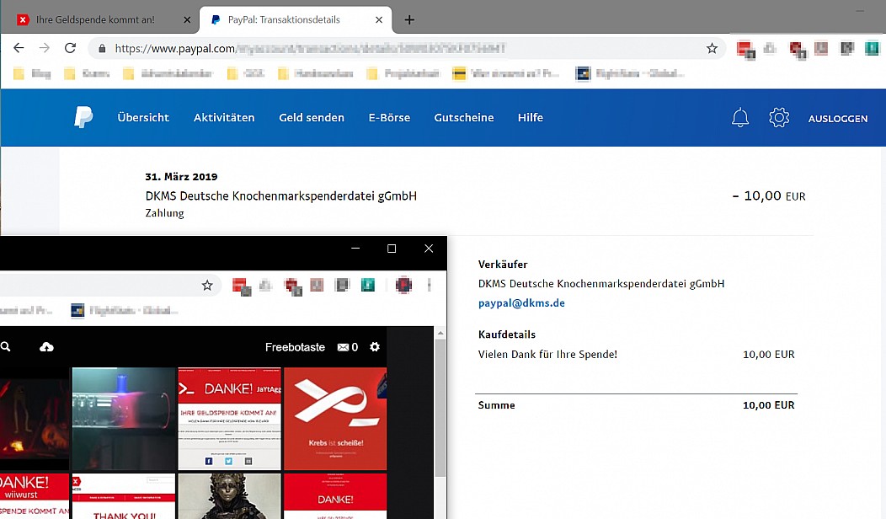886x519 pixels.
Task: Close the PayPal Transaktionsdetails tab
Action: point(379,19)
